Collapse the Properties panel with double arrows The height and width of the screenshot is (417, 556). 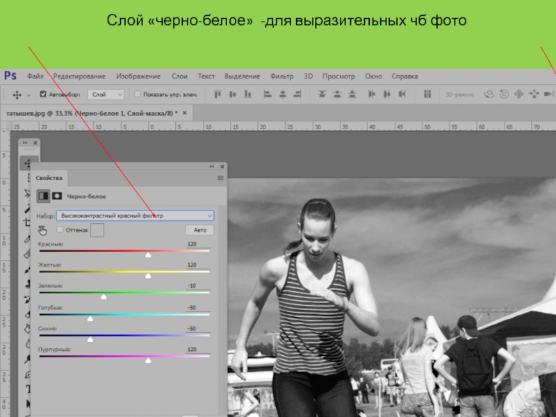tap(213, 167)
